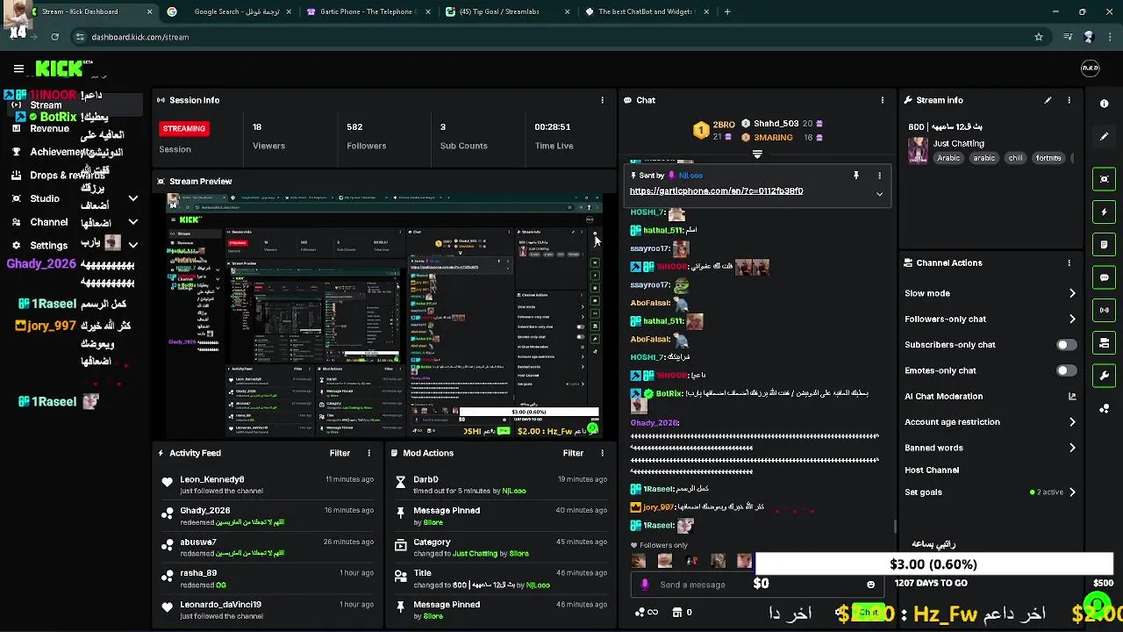Open the hamburger navigation menu

pyautogui.click(x=18, y=68)
